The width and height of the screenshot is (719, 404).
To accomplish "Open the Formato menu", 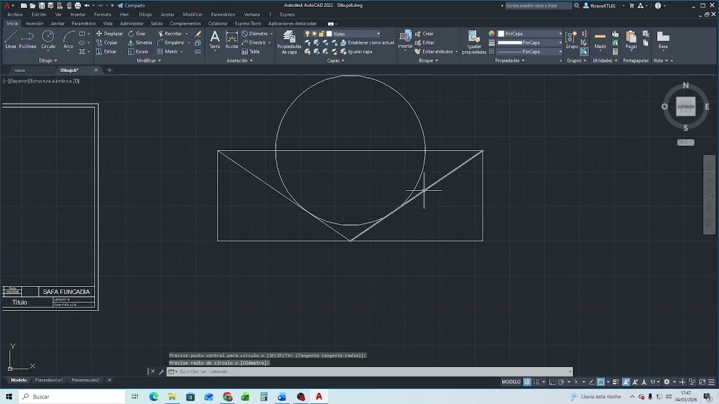I will (x=102, y=15).
